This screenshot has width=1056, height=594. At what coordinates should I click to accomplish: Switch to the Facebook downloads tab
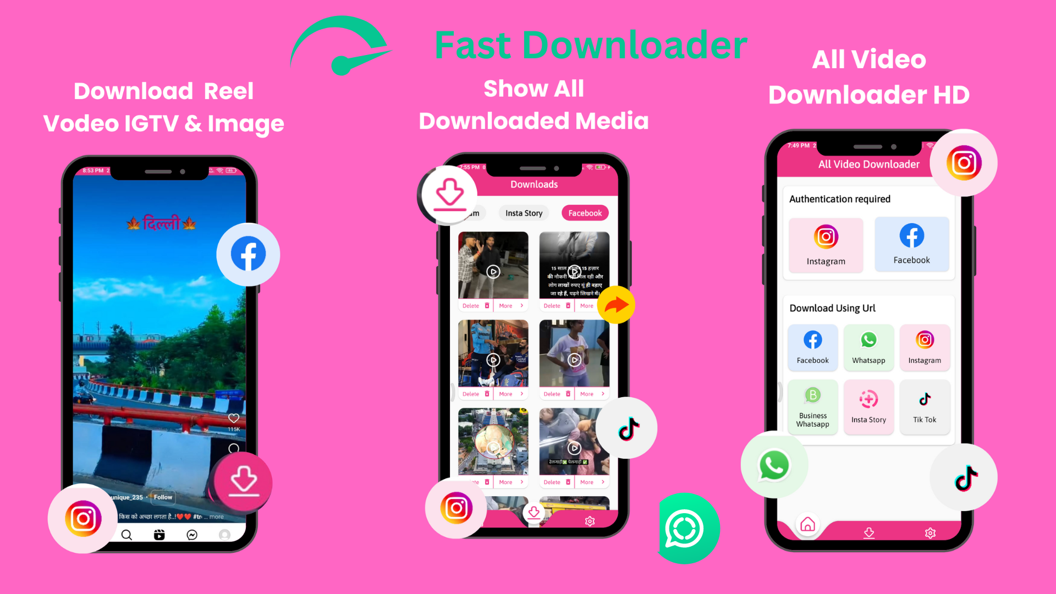point(586,213)
